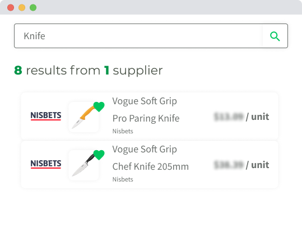
Task: Click blurred price per unit of Chef Knife
Action: tap(241, 165)
